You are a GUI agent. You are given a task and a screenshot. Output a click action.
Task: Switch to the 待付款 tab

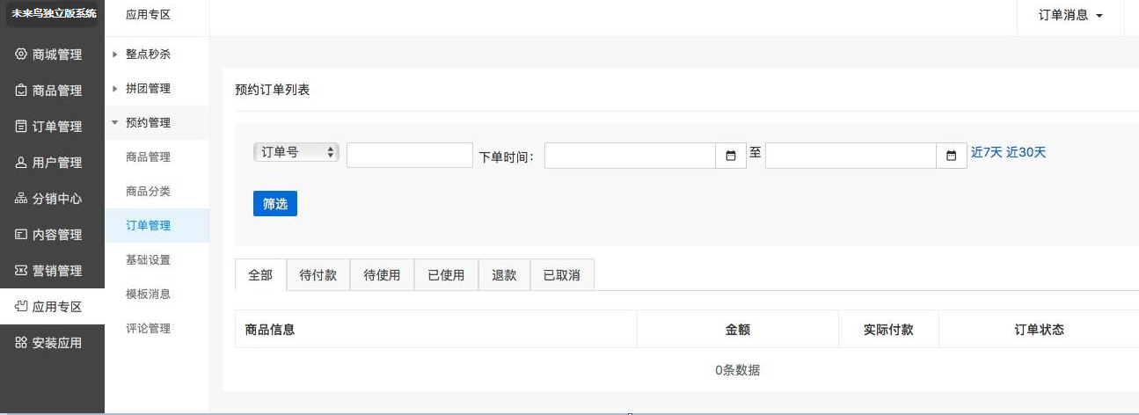point(318,275)
